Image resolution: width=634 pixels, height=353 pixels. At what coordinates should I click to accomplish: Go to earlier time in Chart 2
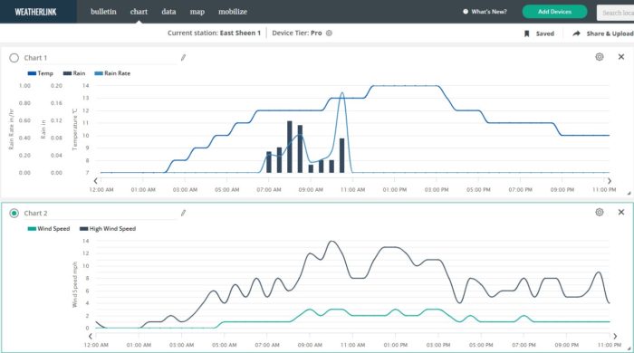pos(91,336)
